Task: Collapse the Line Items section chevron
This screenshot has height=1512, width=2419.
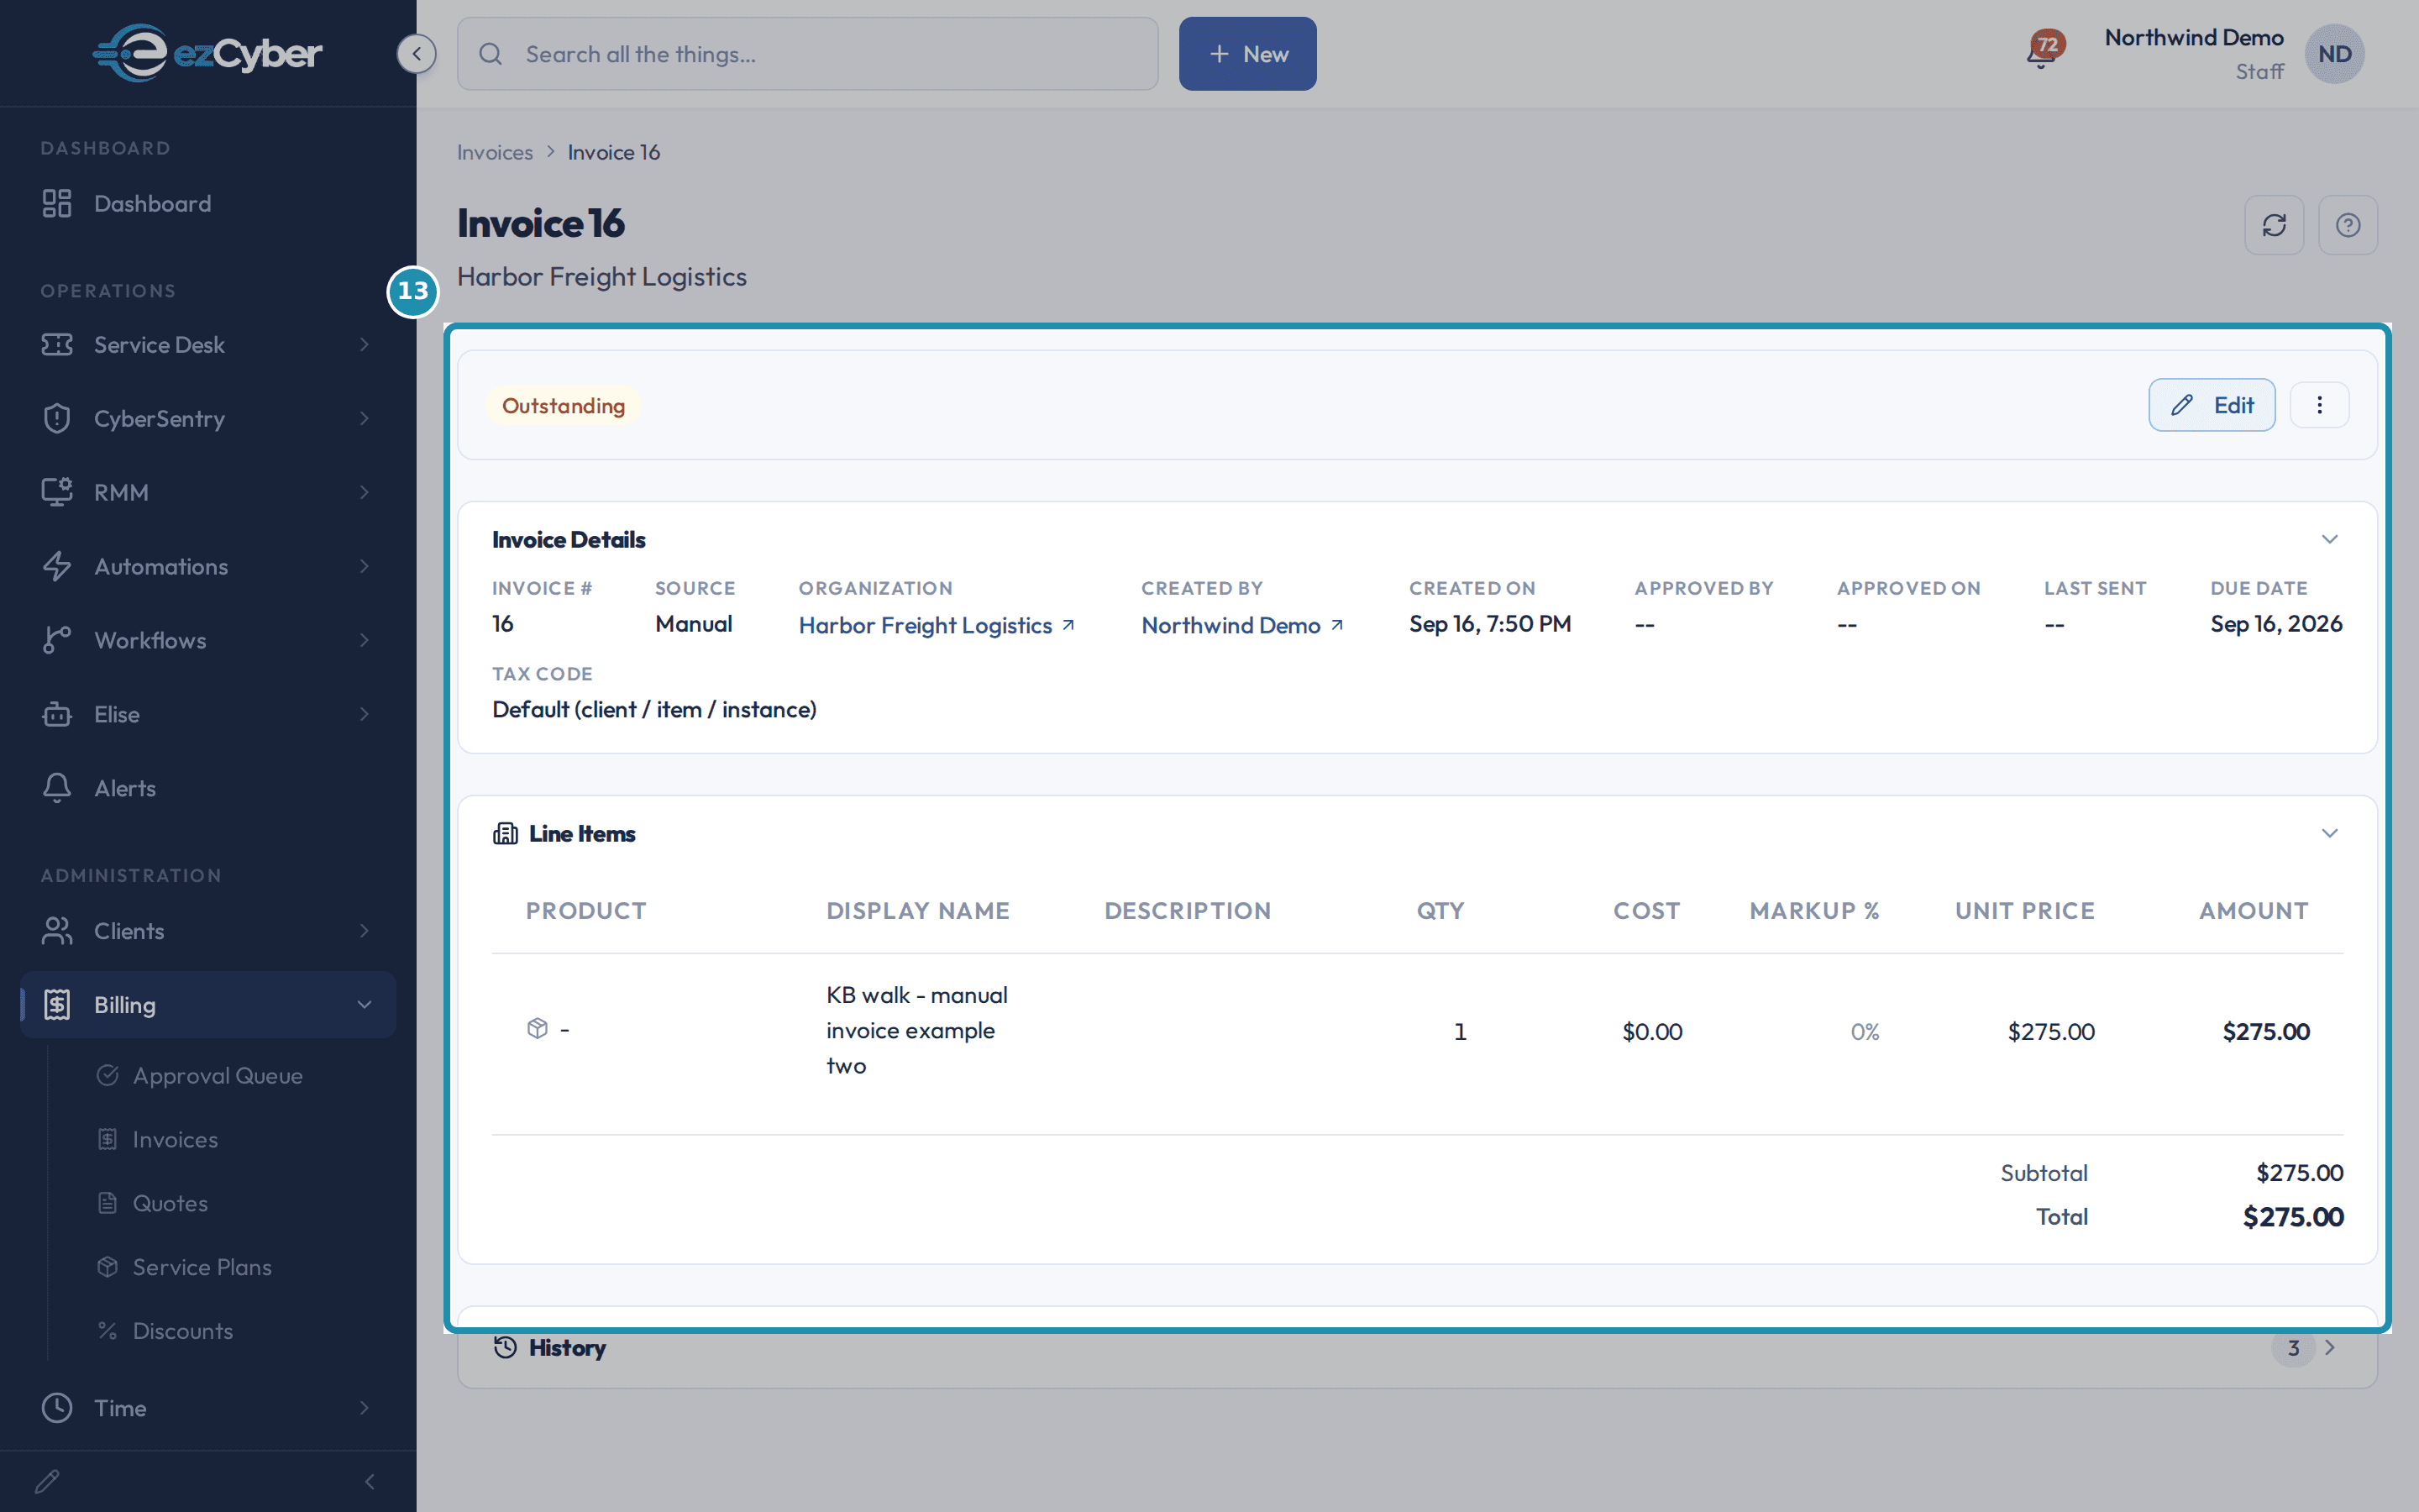Action: [x=2329, y=834]
